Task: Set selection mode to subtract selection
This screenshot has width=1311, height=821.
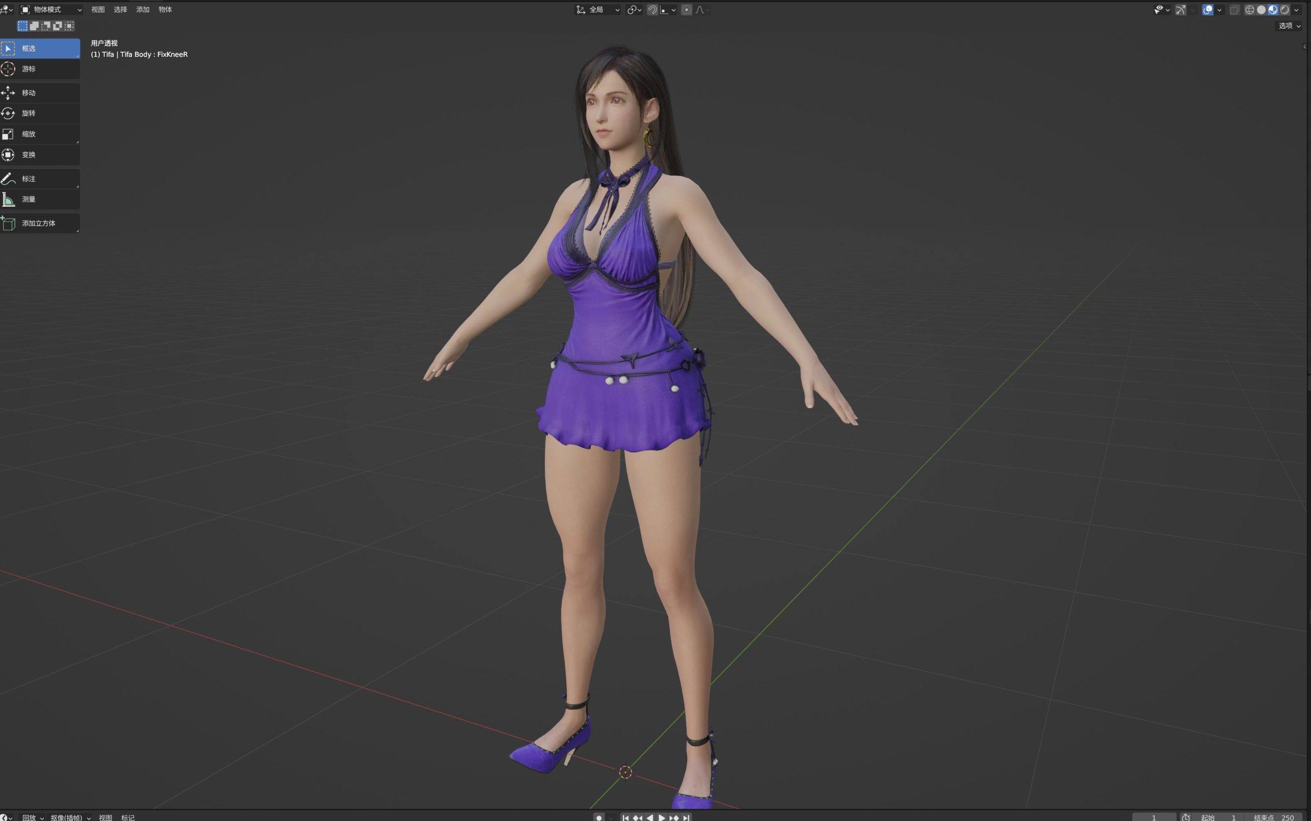Action: tap(46, 26)
